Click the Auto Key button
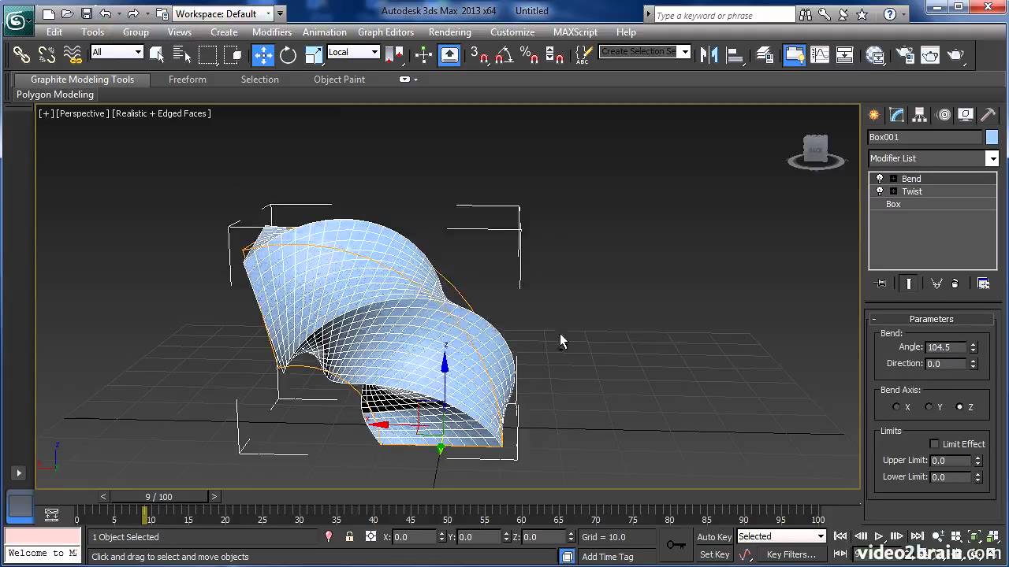The image size is (1009, 567). click(714, 537)
